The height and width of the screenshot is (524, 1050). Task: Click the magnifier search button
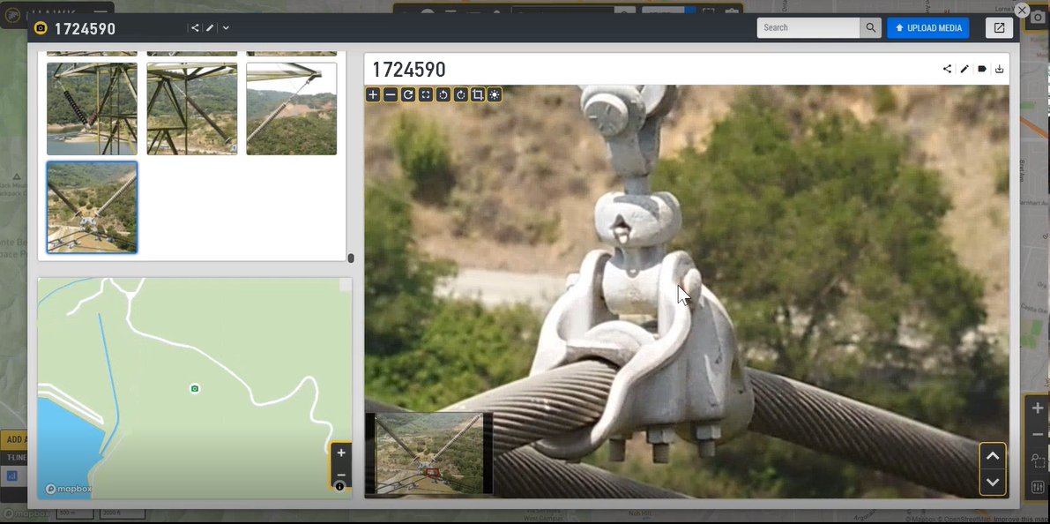[x=870, y=27]
